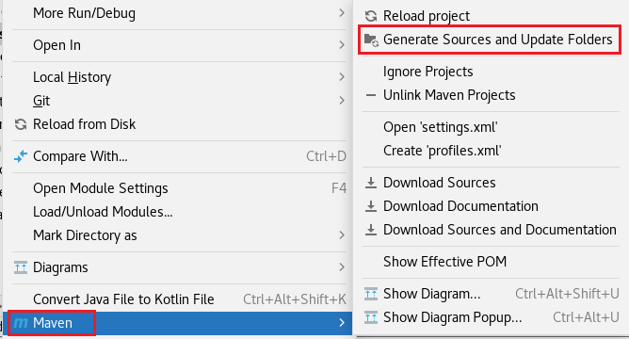Click the Diagrams icon in left menu

21,267
